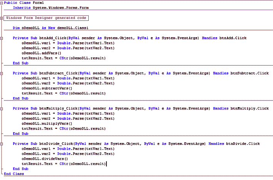Click the Inherits System.Windows.Forms.Form line

[51, 8]
